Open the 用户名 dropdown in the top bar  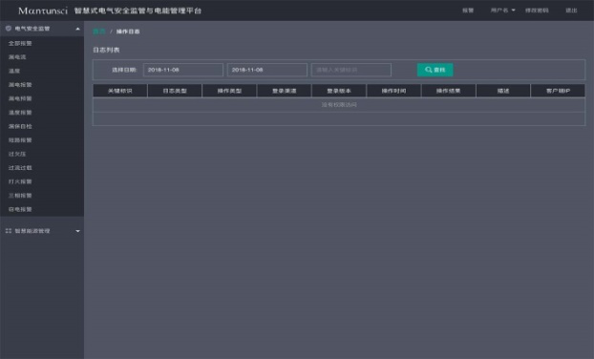coord(502,11)
